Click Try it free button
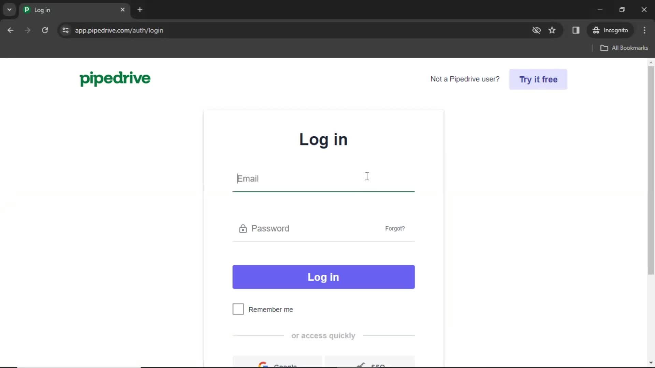This screenshot has width=655, height=368. click(x=538, y=79)
